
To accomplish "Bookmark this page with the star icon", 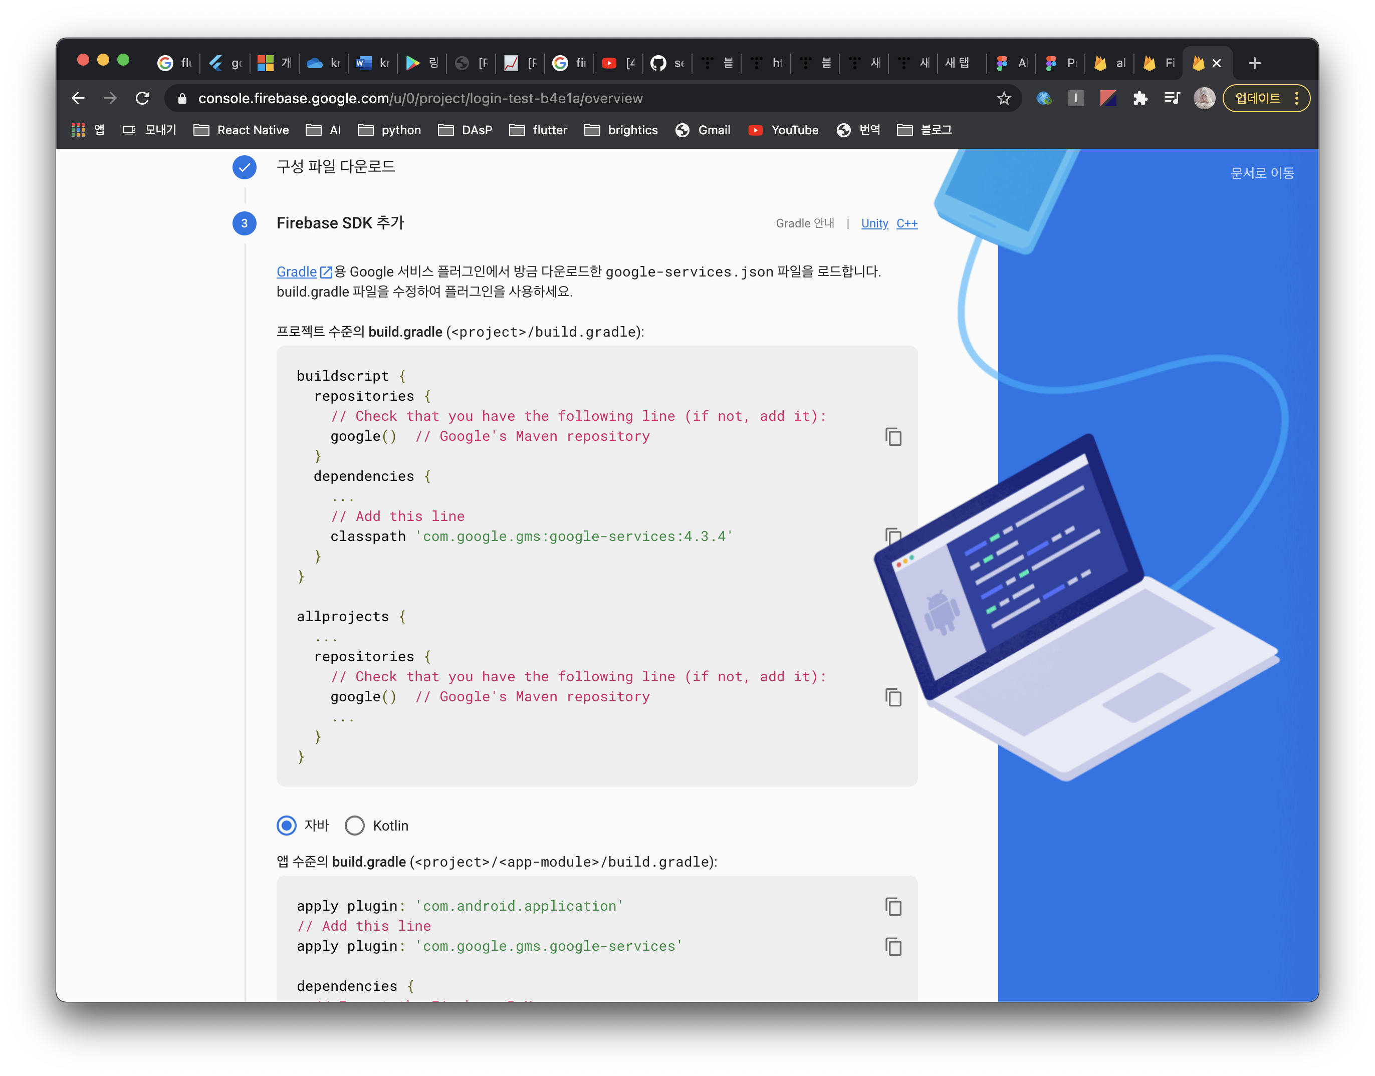I will tap(1004, 98).
